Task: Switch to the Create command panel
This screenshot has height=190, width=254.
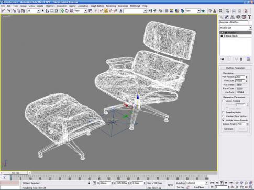Action: 221,17
